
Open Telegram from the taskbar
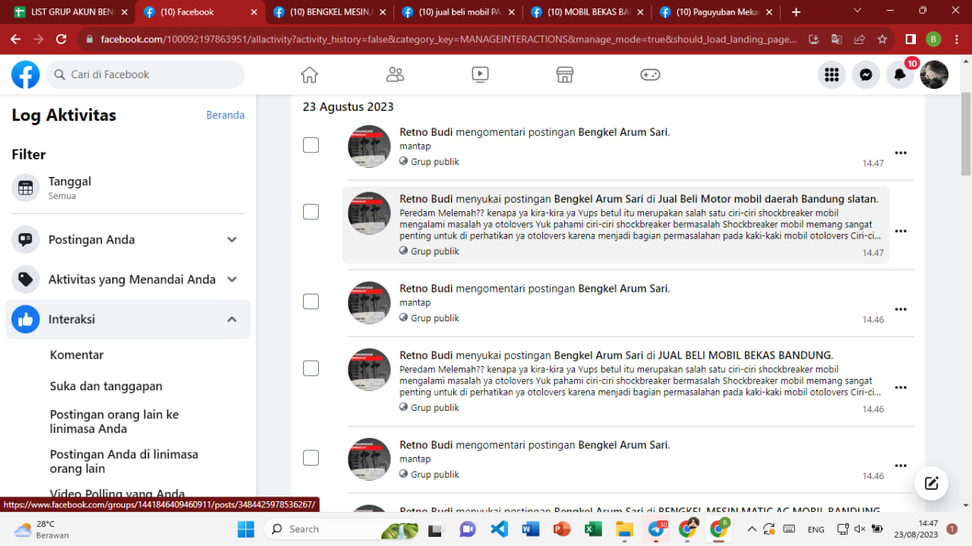click(x=656, y=529)
